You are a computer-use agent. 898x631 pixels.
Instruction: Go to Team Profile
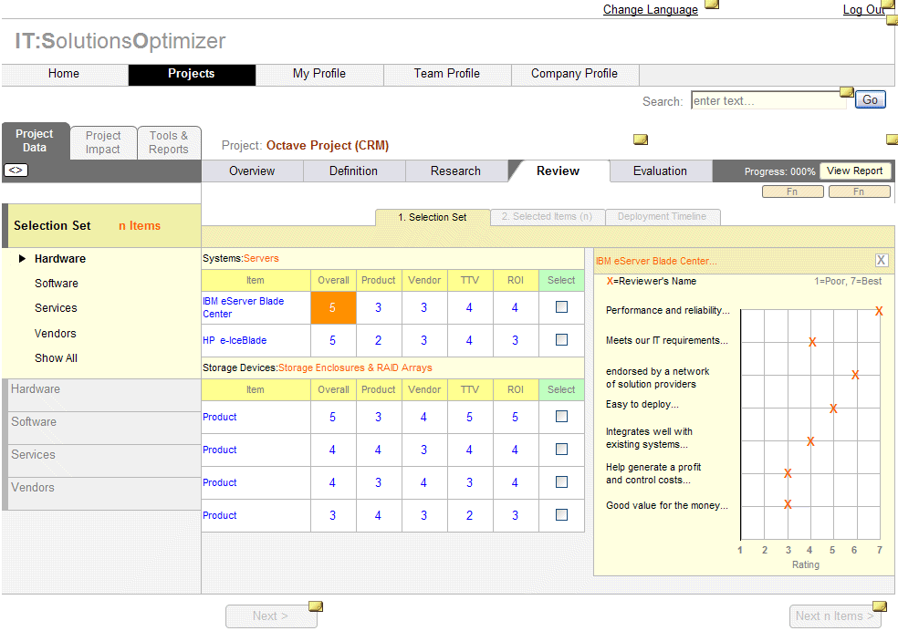point(446,75)
